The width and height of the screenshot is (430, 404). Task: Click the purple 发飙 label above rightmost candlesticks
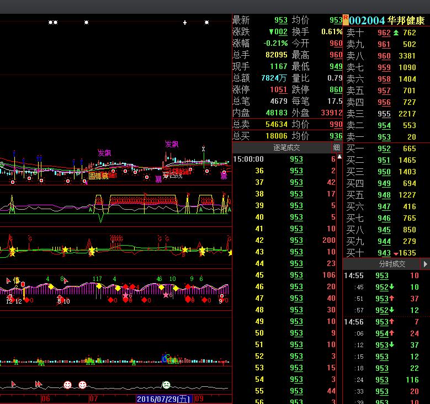(172, 144)
